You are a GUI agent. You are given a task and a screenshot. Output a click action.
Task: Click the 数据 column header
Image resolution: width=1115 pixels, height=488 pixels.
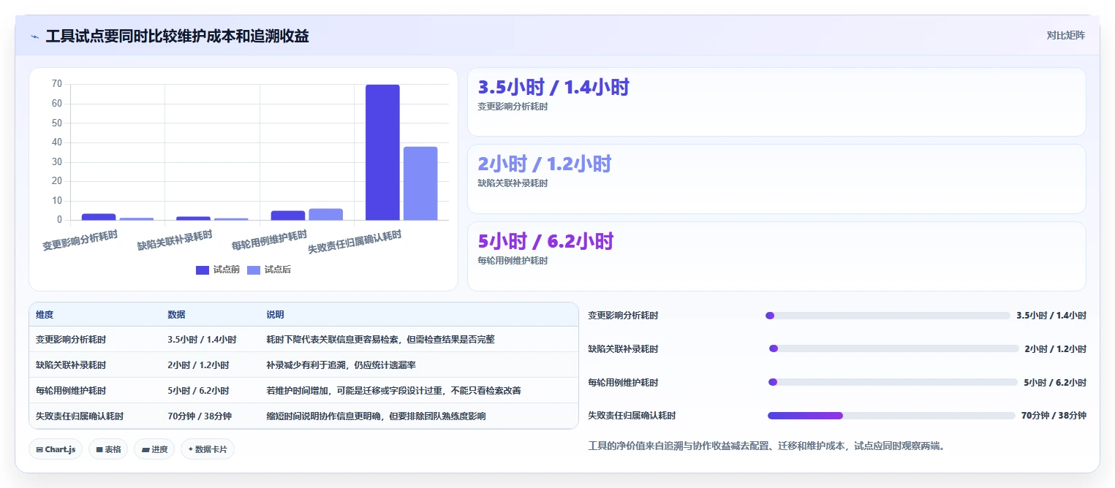tap(176, 315)
